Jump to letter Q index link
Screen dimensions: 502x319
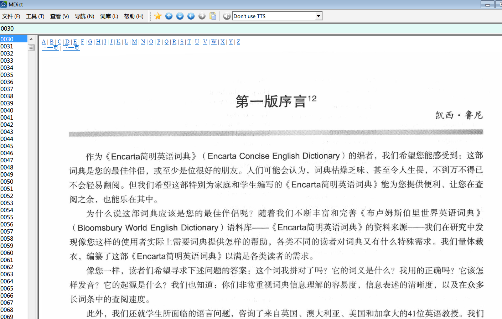(x=166, y=42)
